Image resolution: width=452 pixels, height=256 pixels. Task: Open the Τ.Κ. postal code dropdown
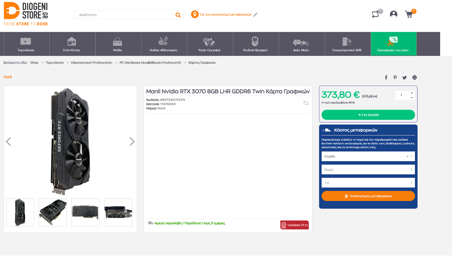(368, 183)
